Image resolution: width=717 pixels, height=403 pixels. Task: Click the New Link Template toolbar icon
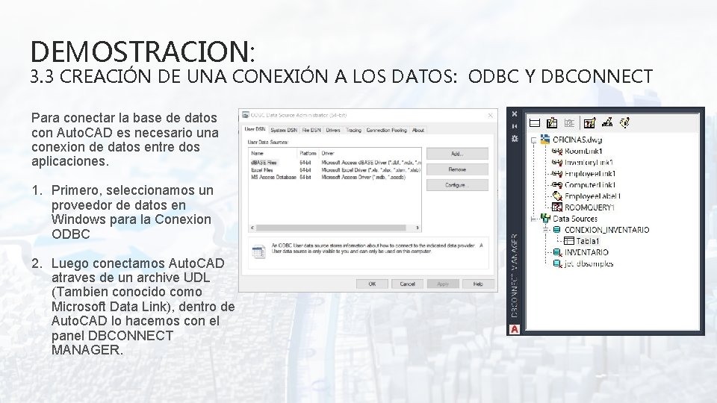[607, 122]
